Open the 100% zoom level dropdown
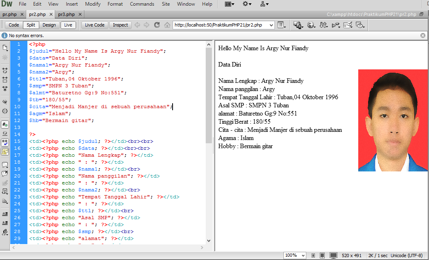The height and width of the screenshot is (260, 429). (295, 256)
